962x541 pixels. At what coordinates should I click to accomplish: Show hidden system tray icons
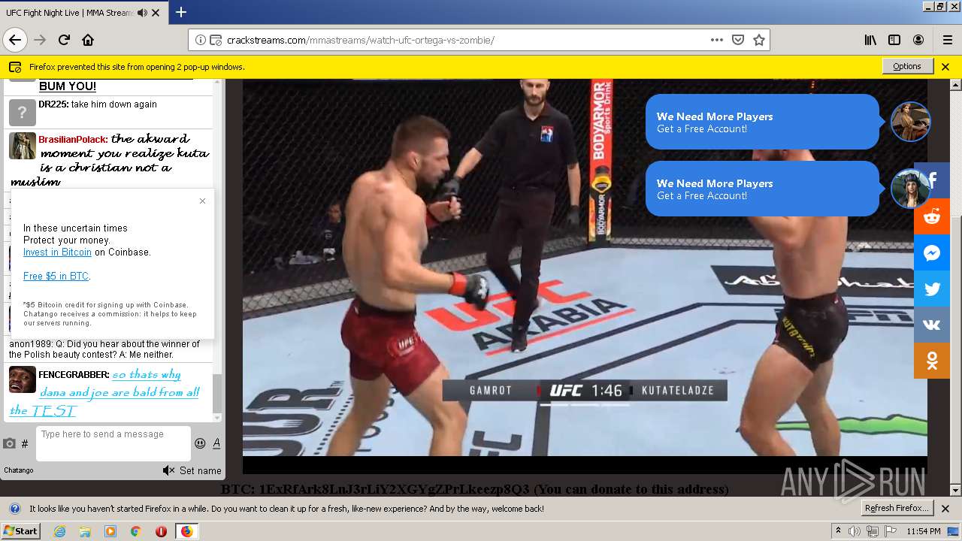(838, 531)
